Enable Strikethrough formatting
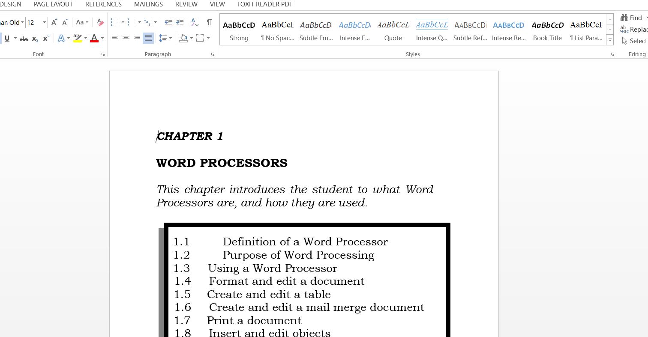This screenshot has width=648, height=337. 24,38
